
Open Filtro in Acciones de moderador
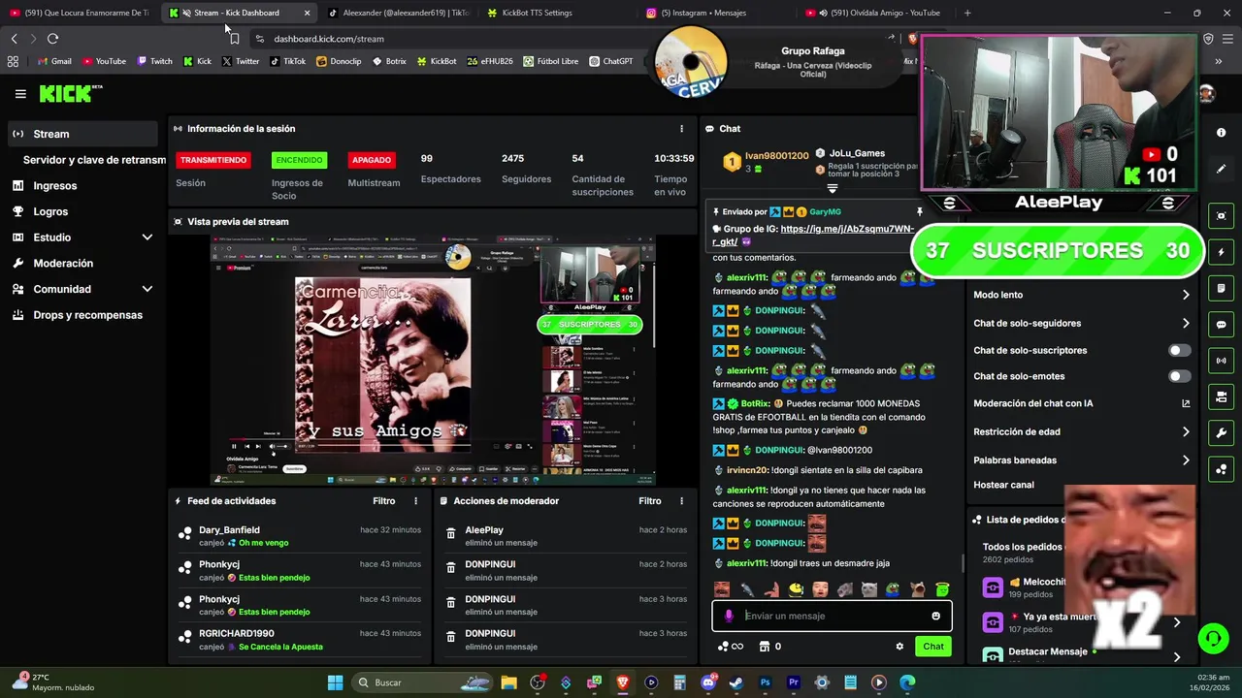tap(650, 501)
